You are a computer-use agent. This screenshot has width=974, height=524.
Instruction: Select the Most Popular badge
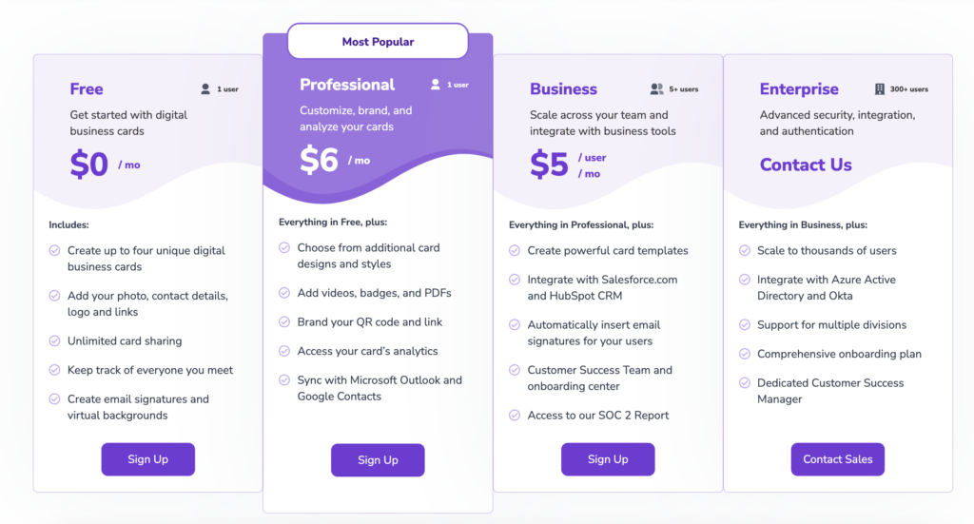pyautogui.click(x=378, y=42)
